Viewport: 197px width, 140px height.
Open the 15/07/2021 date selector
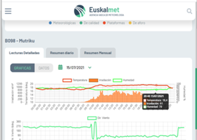point(75,68)
